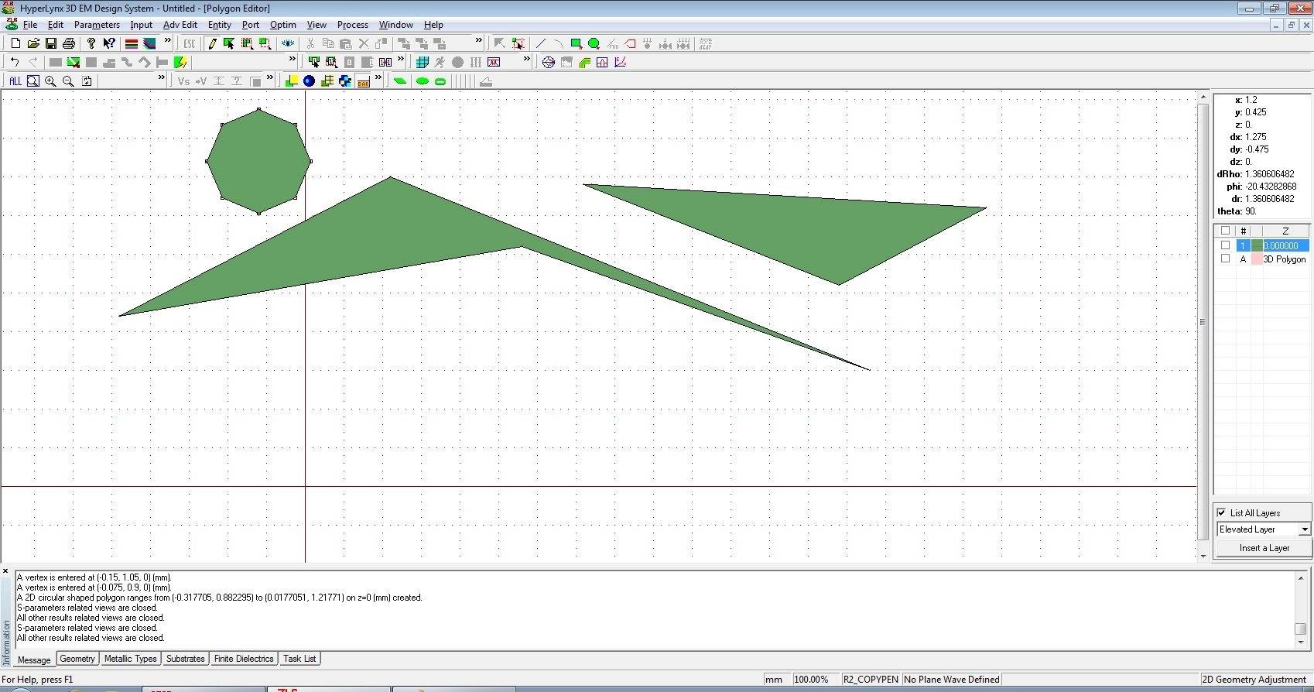Viewport: 1314px width, 692px height.
Task: Click the striped layer stack icon
Action: pyautogui.click(x=132, y=43)
